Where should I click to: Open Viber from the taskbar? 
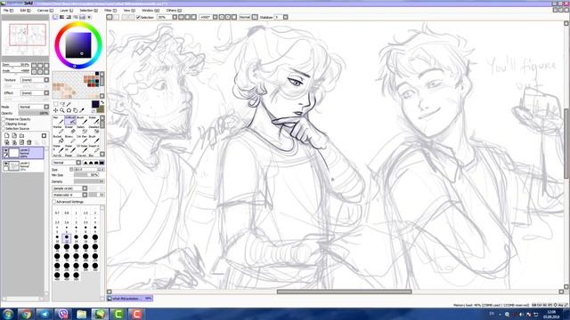pyautogui.click(x=63, y=314)
